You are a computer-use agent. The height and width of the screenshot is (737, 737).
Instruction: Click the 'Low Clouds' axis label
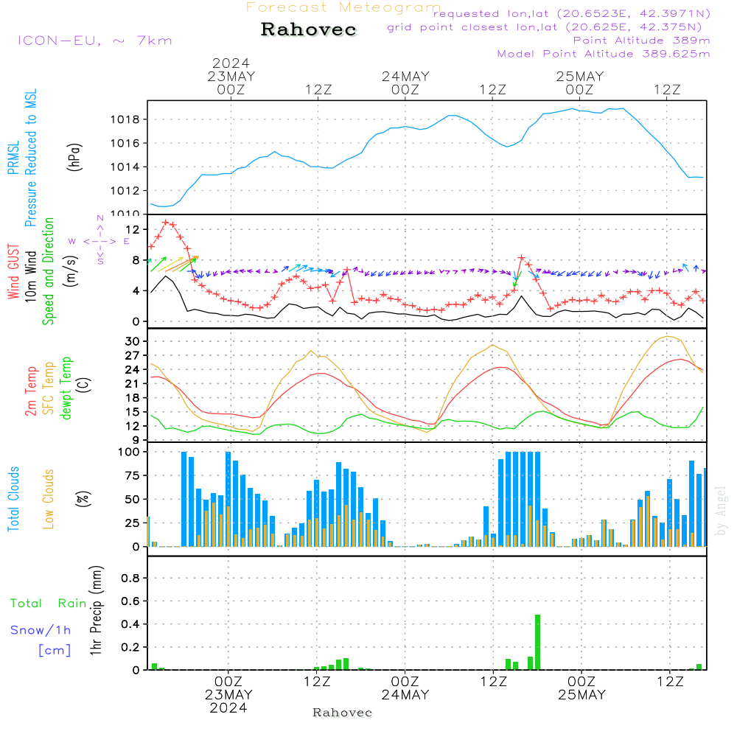(49, 499)
